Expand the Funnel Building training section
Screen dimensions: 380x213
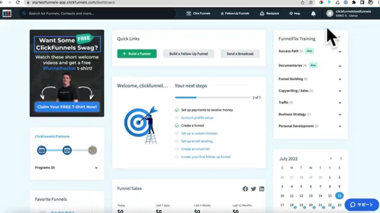[x=340, y=79]
